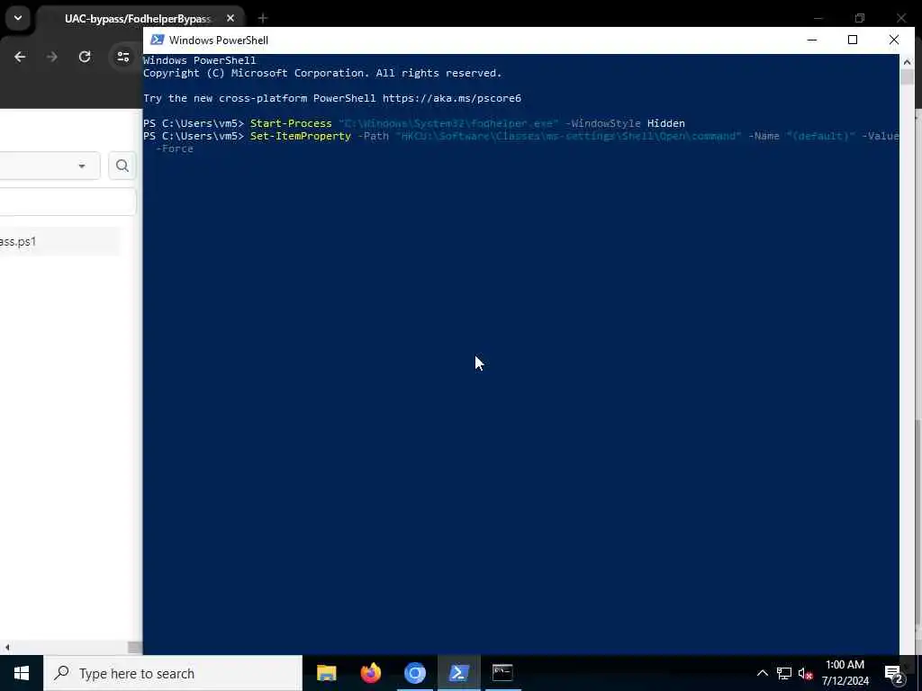Minimize the Windows PowerShell window
The image size is (922, 691).
(812, 40)
